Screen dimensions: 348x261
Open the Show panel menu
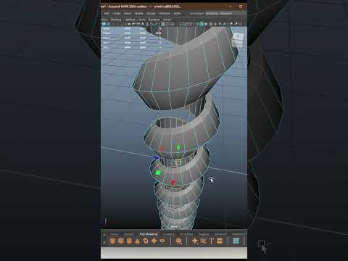142,20
